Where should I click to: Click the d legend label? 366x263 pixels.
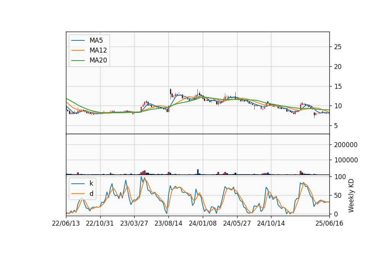(x=91, y=194)
